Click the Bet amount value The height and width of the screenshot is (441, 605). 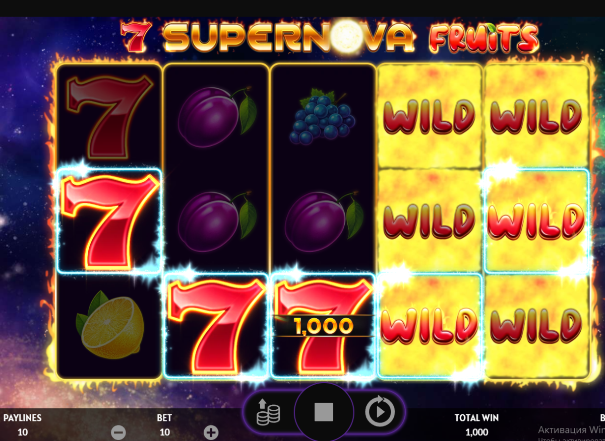pyautogui.click(x=164, y=432)
